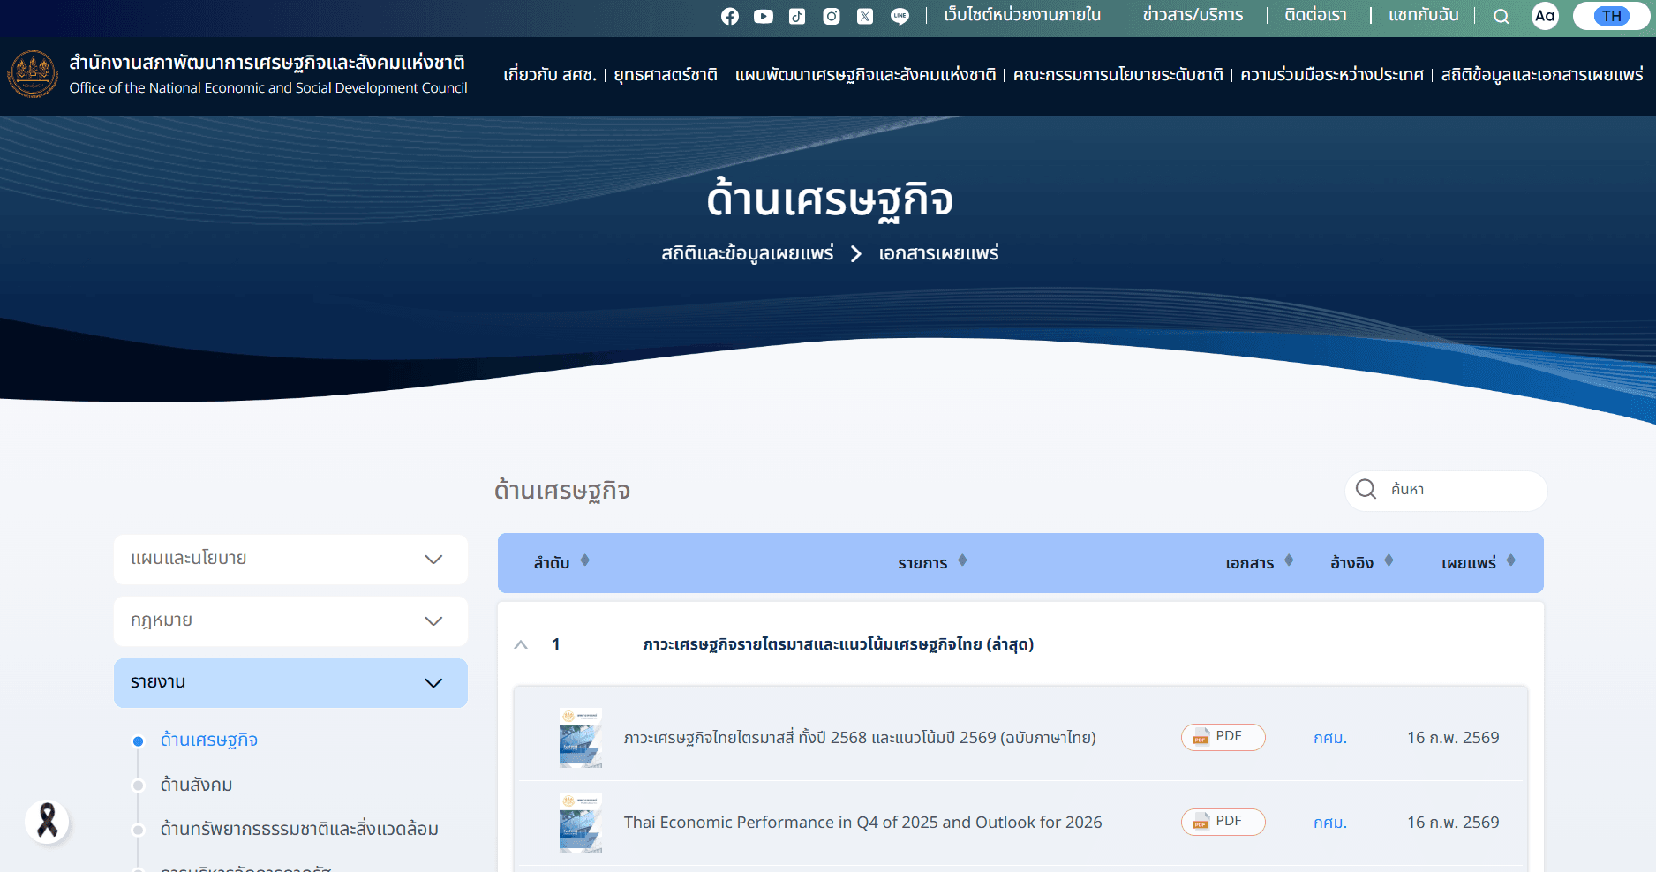1656x872 pixels.
Task: Click the ติดต่อเรา link in top bar
Action: (1315, 15)
